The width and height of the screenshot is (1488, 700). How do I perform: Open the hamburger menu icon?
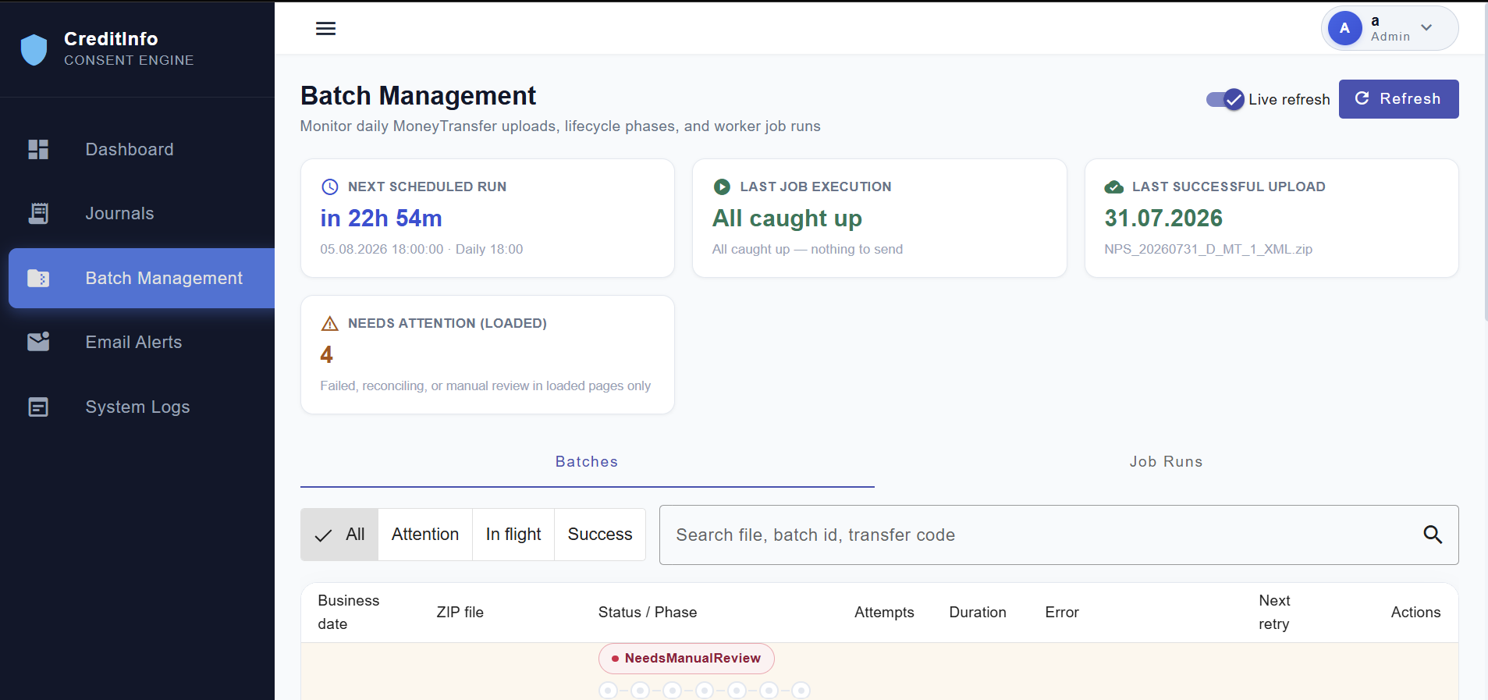(325, 29)
